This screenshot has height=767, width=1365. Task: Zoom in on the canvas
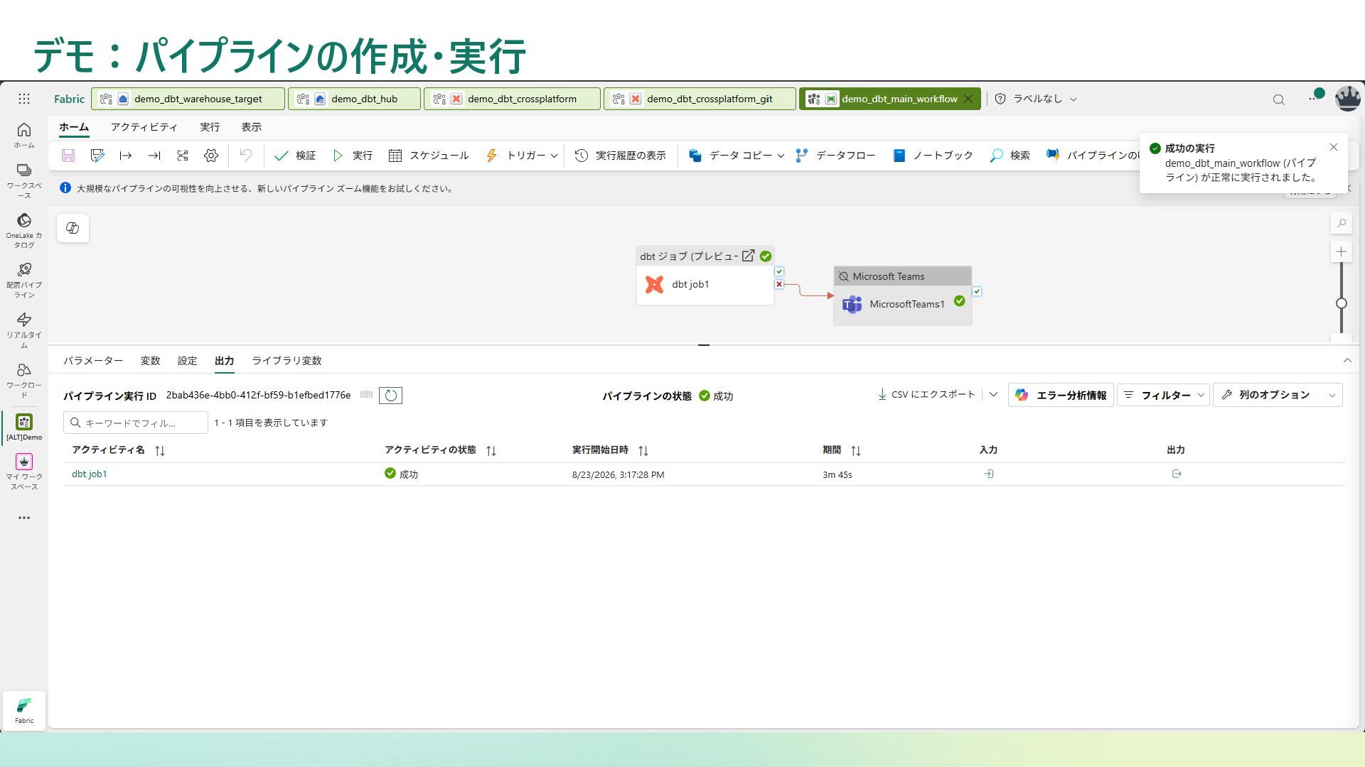pyautogui.click(x=1342, y=251)
